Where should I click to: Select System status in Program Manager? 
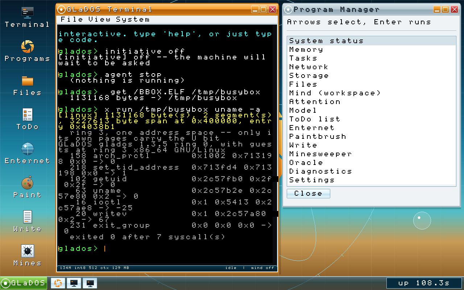371,41
